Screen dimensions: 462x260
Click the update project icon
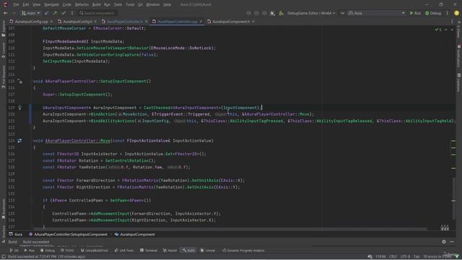click(46, 13)
